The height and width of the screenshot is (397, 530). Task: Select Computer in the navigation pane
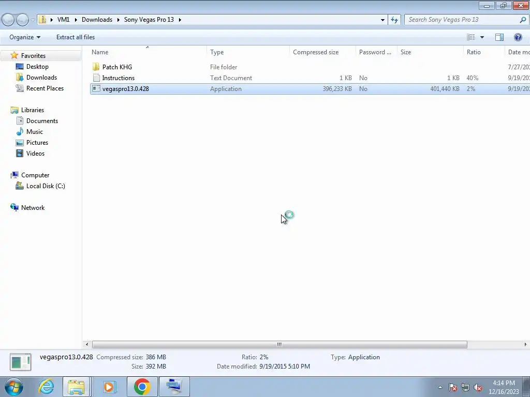(35, 175)
